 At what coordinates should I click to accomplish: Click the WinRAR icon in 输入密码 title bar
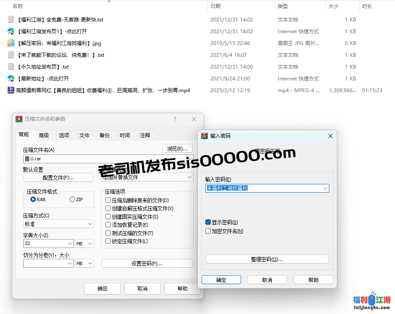[204, 136]
